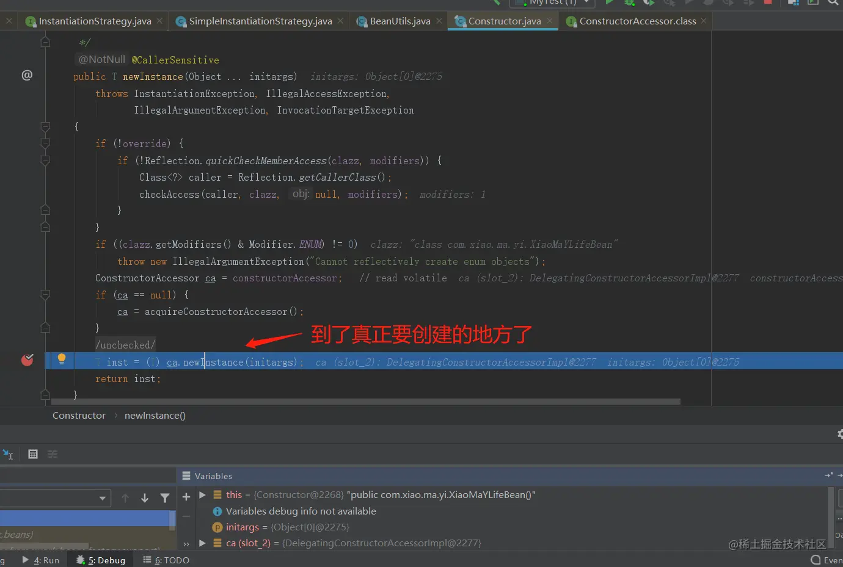This screenshot has height=567, width=843.
Task: Select the frame row ending in '.beans)'
Action: [x=84, y=535]
